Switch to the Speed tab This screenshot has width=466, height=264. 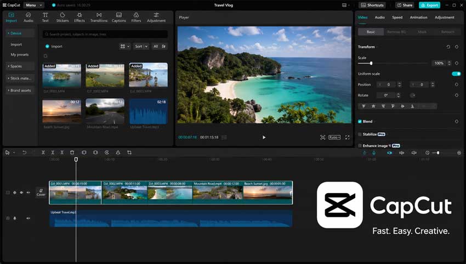397,17
